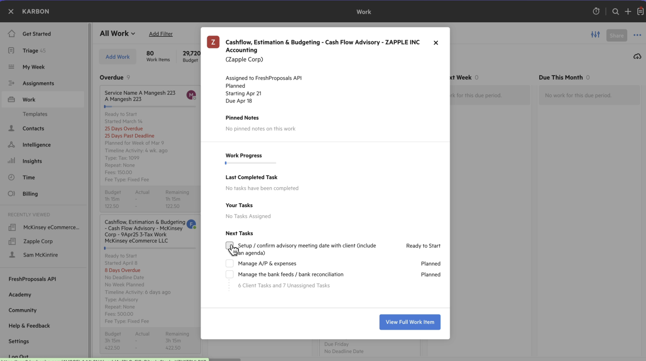Open Help & Feedback
The width and height of the screenshot is (646, 361).
click(29, 325)
